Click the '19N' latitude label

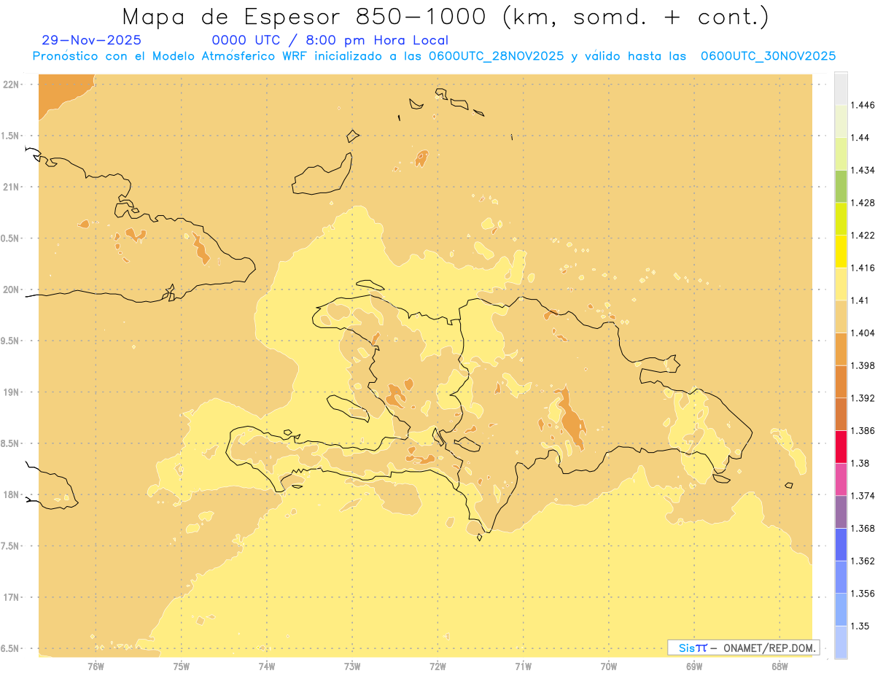coord(11,392)
